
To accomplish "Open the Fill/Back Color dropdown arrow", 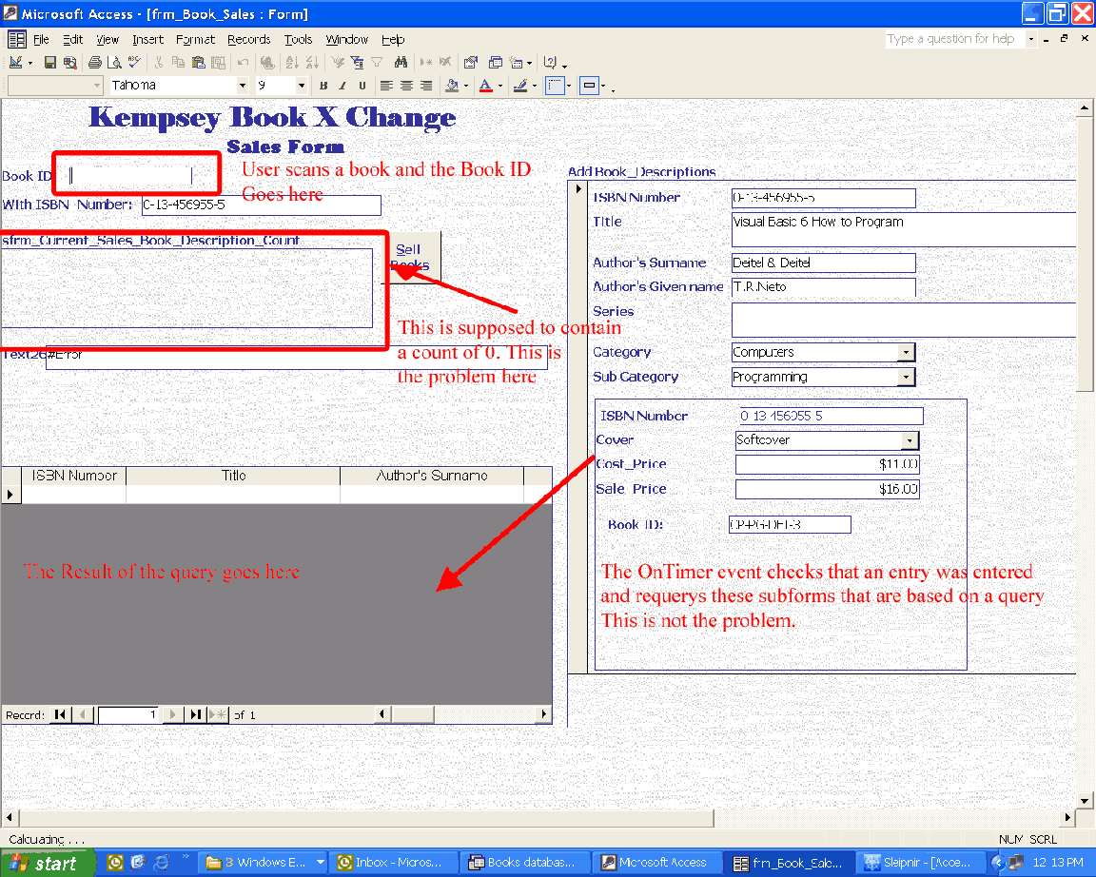I will point(466,86).
